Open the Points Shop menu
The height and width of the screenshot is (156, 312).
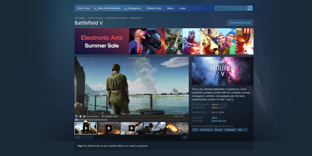(154, 8)
